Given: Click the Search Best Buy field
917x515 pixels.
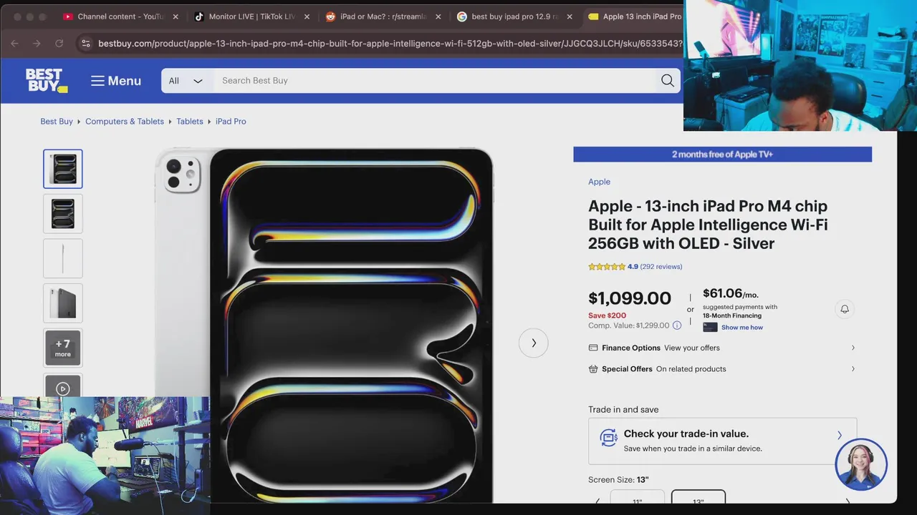Looking at the screenshot, I should [x=433, y=81].
